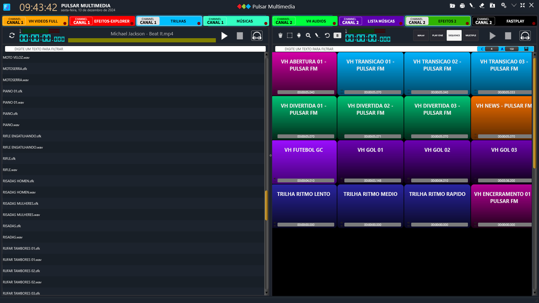
Task: Trigger VH TRANSICAO 02 - PULSAR FM pad
Action: (x=437, y=74)
